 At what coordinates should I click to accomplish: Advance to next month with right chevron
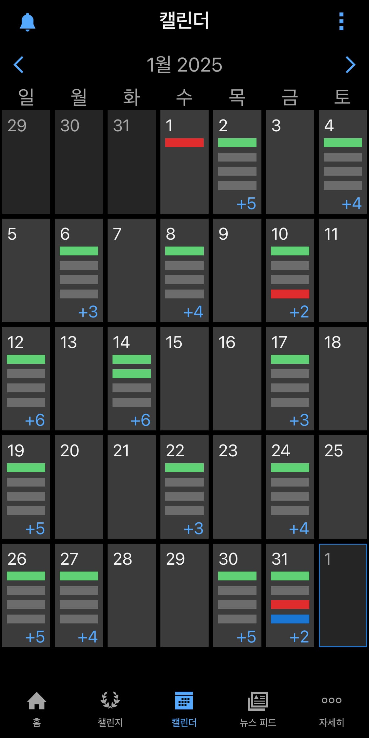350,65
